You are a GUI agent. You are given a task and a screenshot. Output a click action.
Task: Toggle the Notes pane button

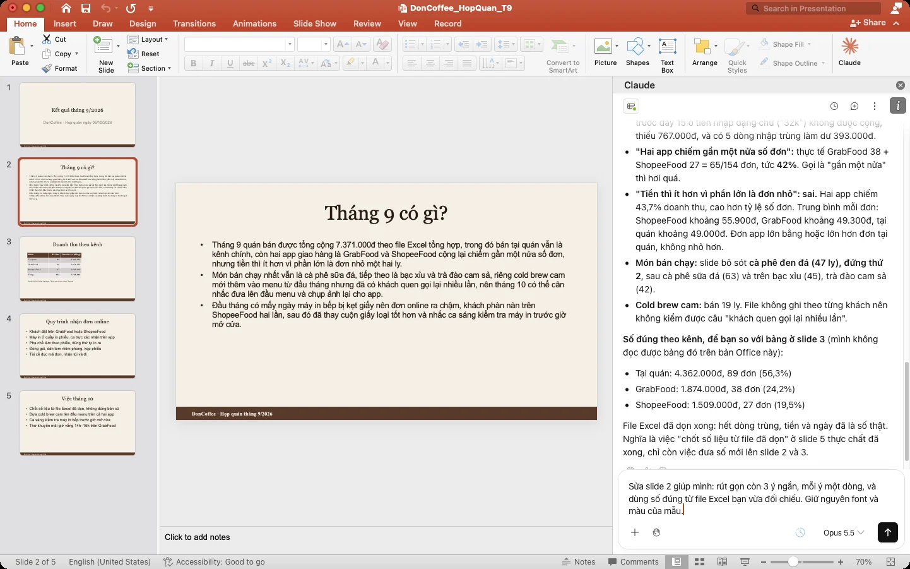click(x=579, y=561)
